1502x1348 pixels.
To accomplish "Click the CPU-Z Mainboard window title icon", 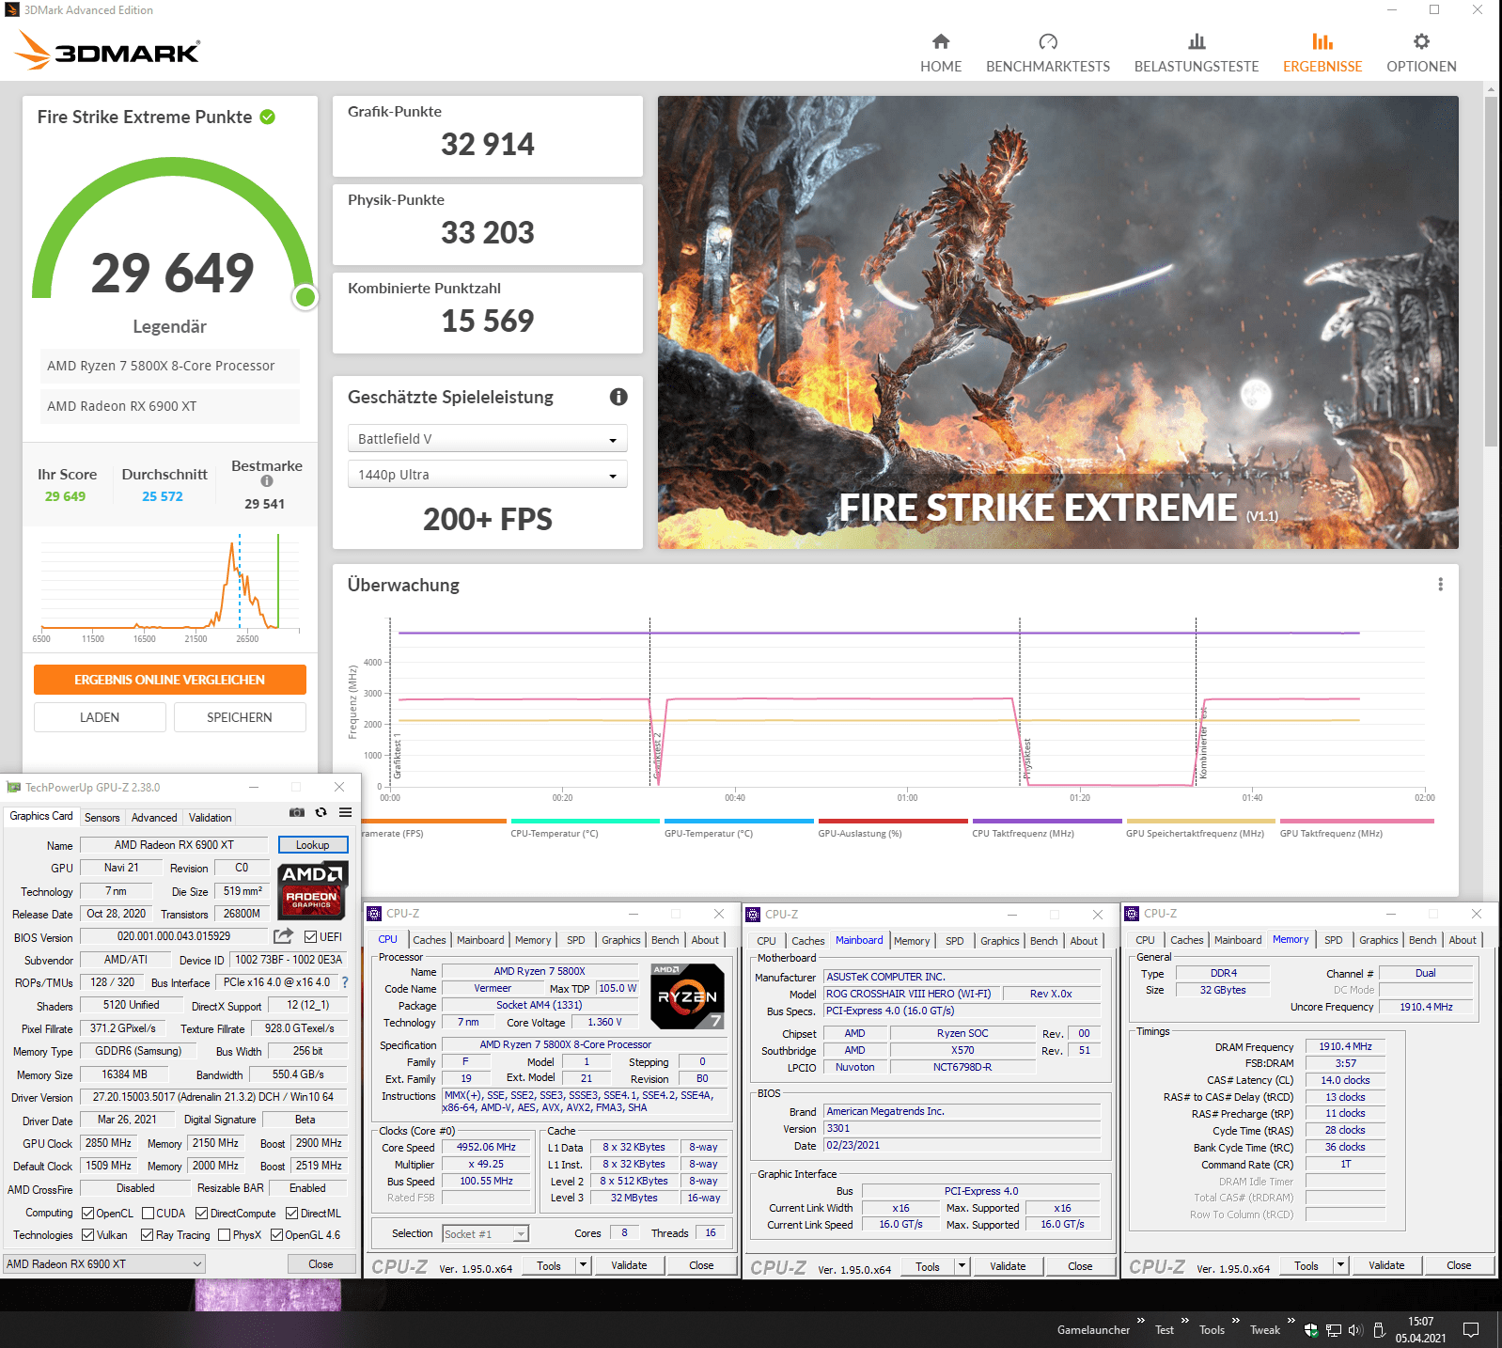I will (753, 914).
